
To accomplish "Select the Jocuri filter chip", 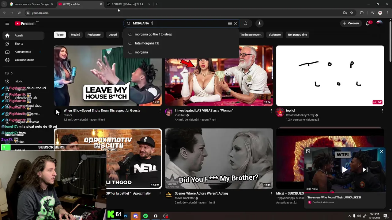I will [113, 35].
